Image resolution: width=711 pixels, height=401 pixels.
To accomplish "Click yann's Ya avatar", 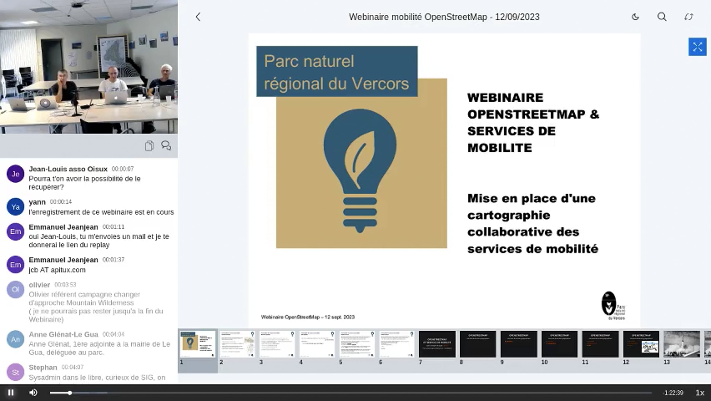I will (15, 207).
